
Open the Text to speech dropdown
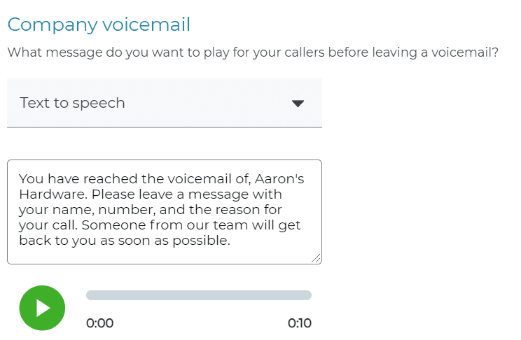click(x=165, y=103)
